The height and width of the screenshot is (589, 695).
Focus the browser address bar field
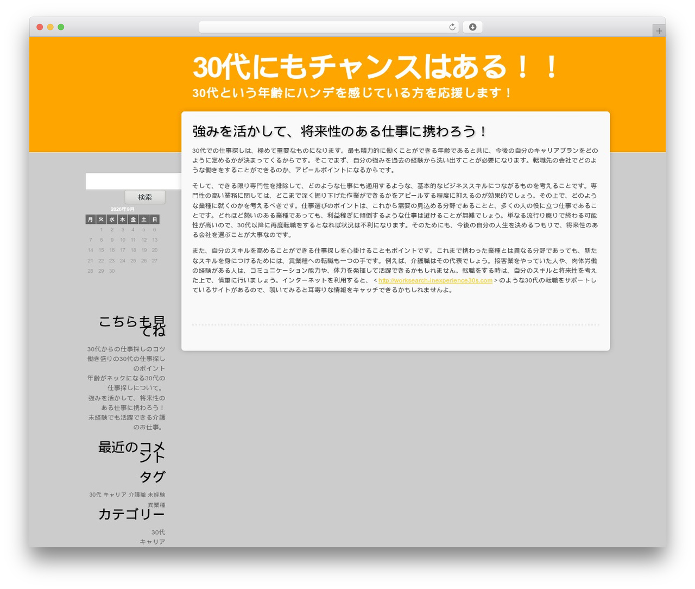328,27
